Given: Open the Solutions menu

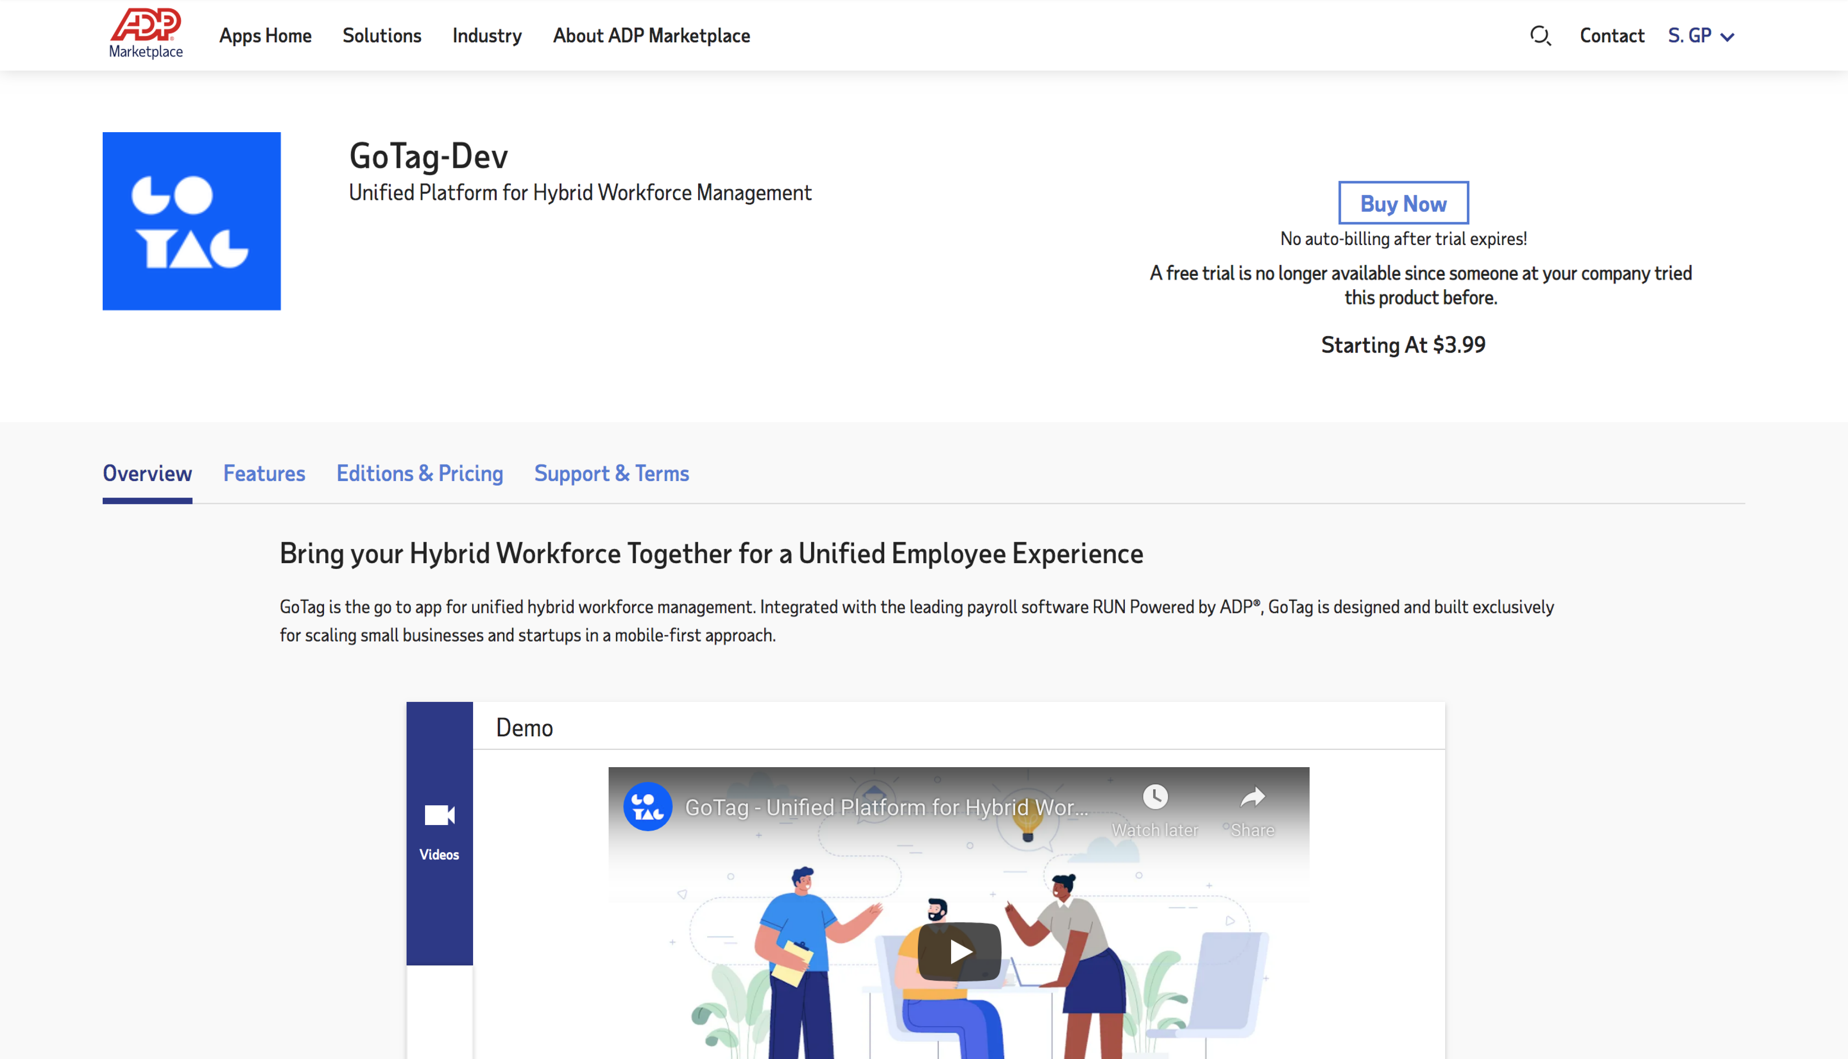Looking at the screenshot, I should point(382,36).
